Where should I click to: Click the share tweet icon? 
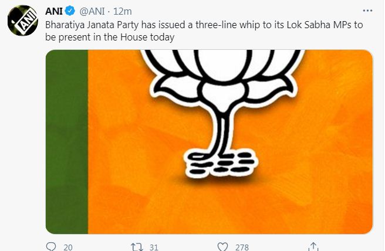click(x=313, y=247)
